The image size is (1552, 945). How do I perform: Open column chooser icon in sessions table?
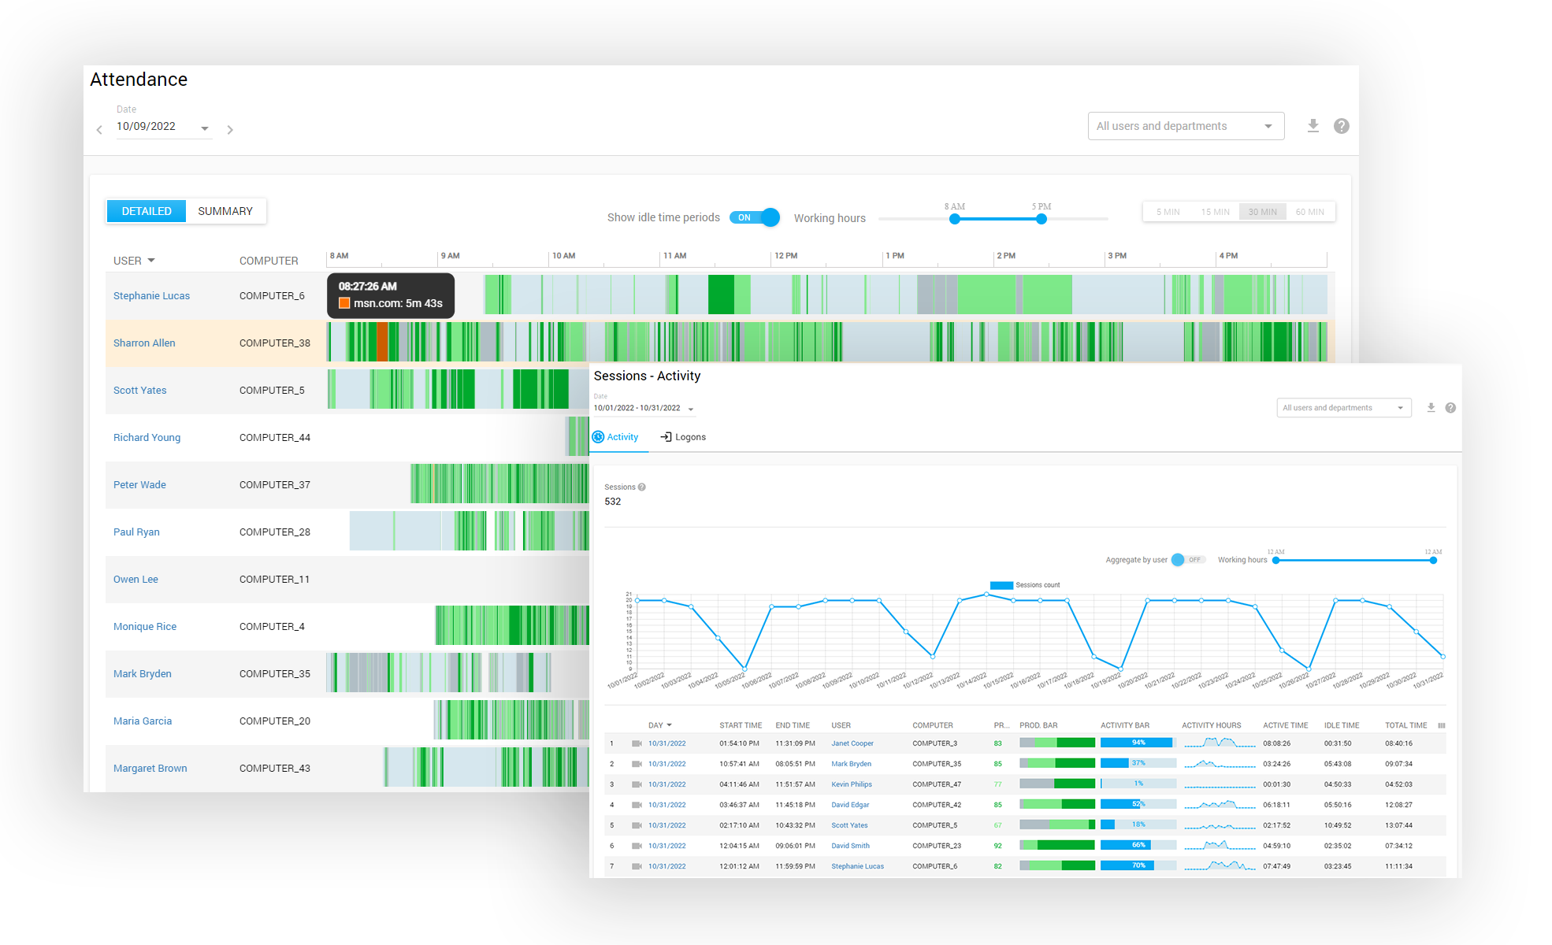(x=1441, y=725)
